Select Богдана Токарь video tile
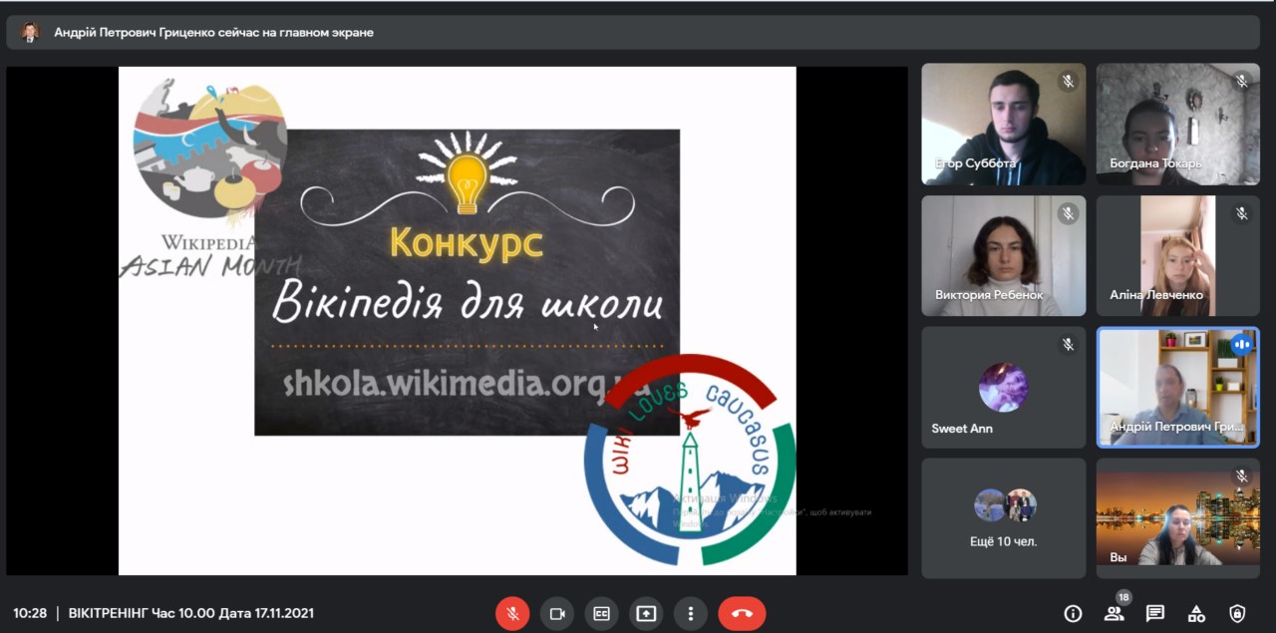 pyautogui.click(x=1178, y=125)
